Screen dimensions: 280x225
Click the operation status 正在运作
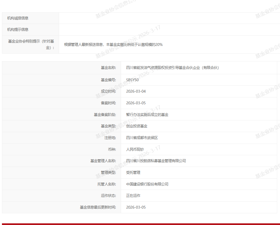point(133,196)
